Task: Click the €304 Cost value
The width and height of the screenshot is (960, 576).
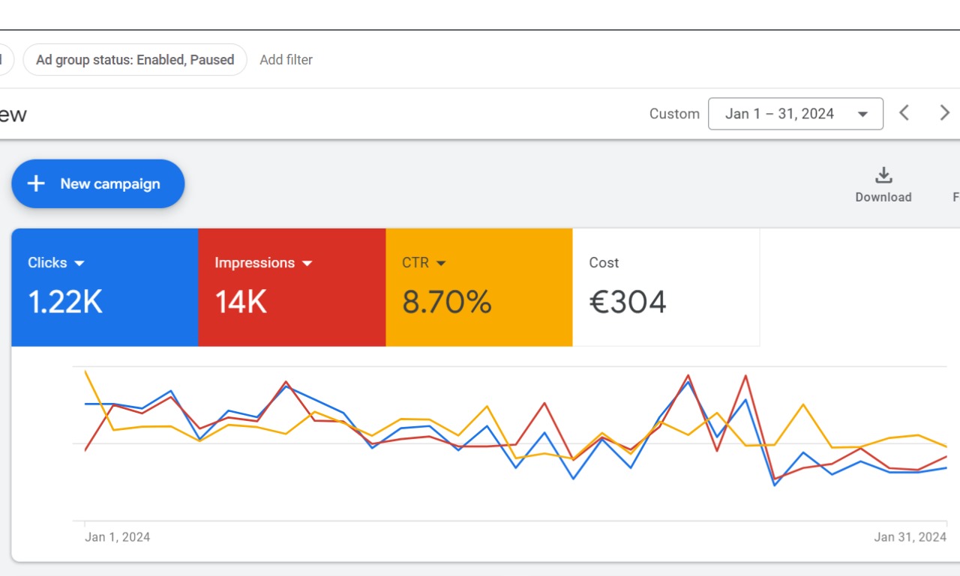Action: click(x=627, y=301)
